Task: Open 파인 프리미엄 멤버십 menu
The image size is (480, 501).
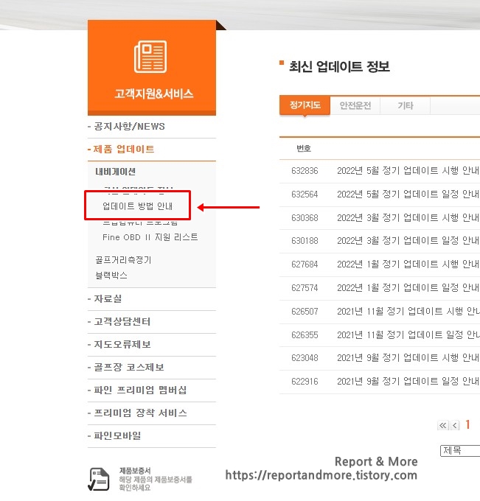Action: point(140,390)
